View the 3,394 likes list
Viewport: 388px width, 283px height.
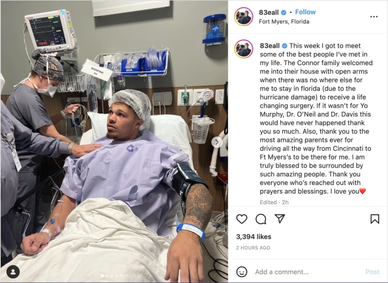tap(253, 237)
